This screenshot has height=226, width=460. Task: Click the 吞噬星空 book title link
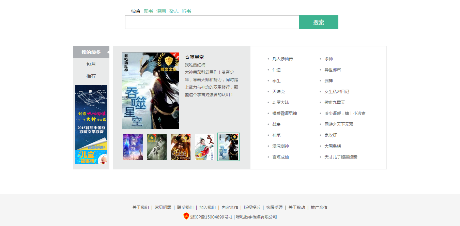click(195, 57)
